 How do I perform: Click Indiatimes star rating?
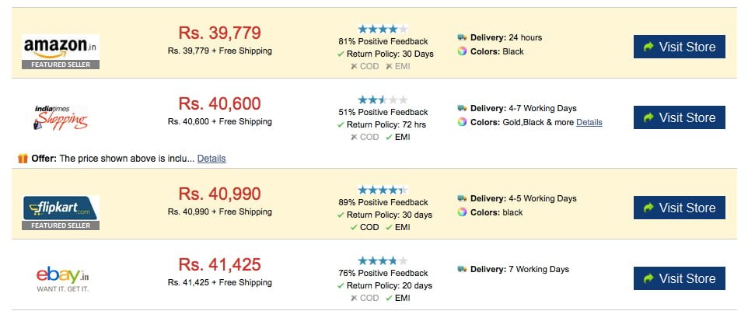pyautogui.click(x=383, y=100)
